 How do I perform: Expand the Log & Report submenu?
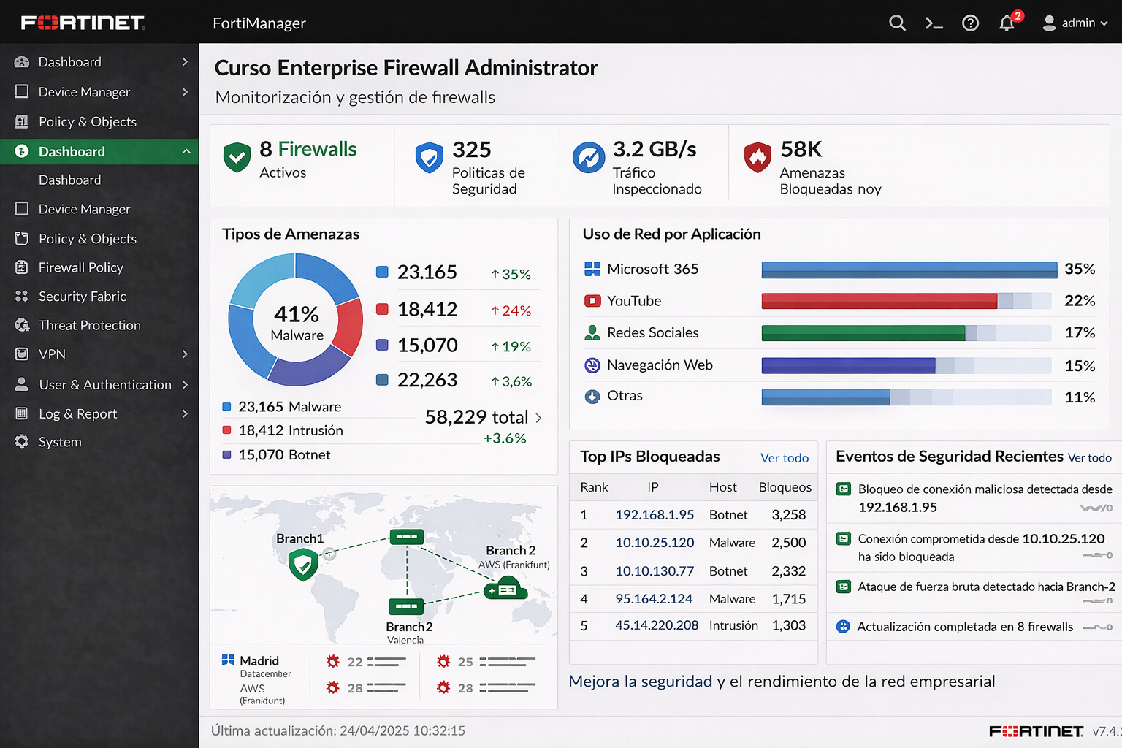[185, 413]
